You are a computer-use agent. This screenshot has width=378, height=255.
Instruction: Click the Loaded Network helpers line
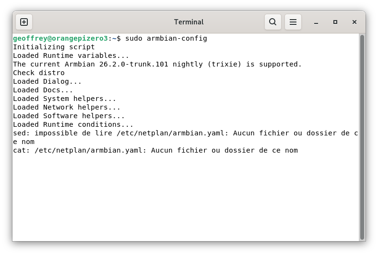67,107
